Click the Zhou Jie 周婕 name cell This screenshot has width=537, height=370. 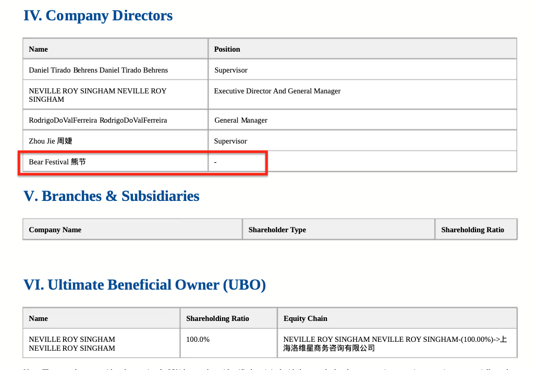coord(51,141)
